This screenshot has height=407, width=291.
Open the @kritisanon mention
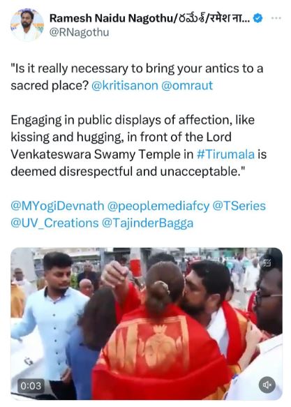pyautogui.click(x=124, y=85)
